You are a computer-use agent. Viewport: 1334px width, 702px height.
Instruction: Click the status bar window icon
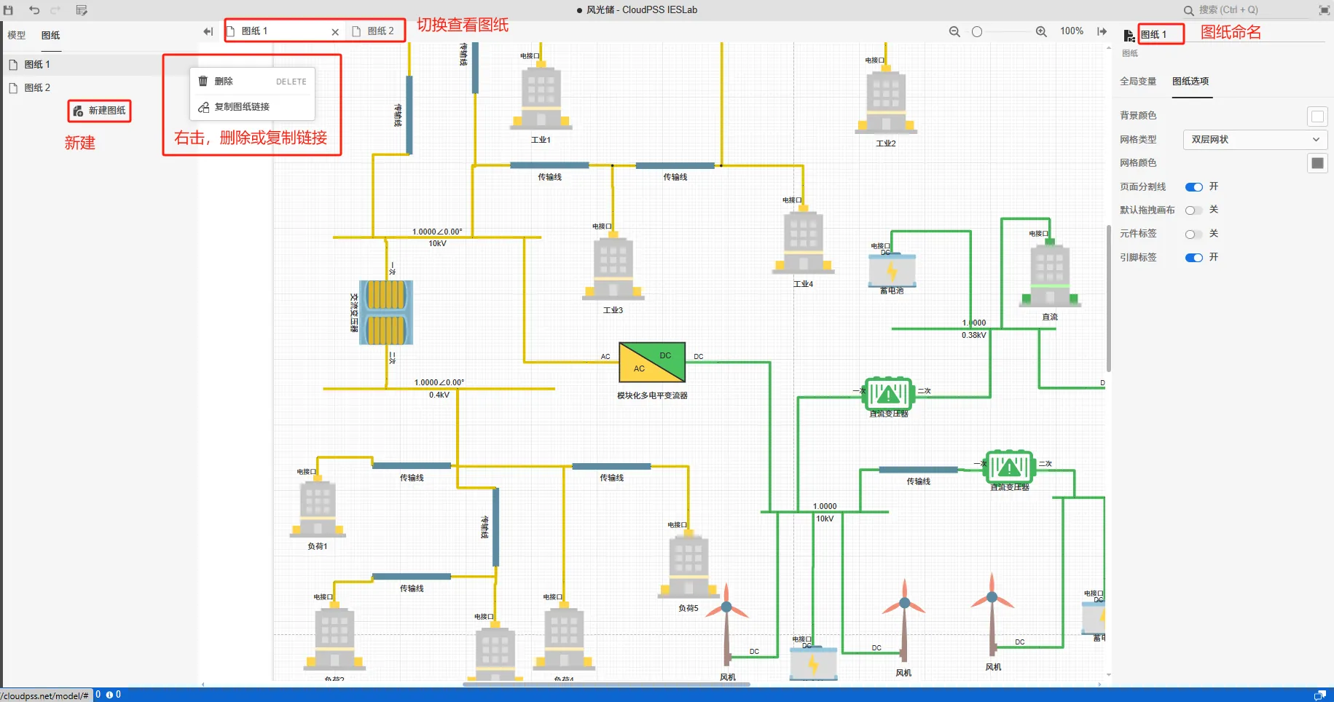coord(1319,695)
